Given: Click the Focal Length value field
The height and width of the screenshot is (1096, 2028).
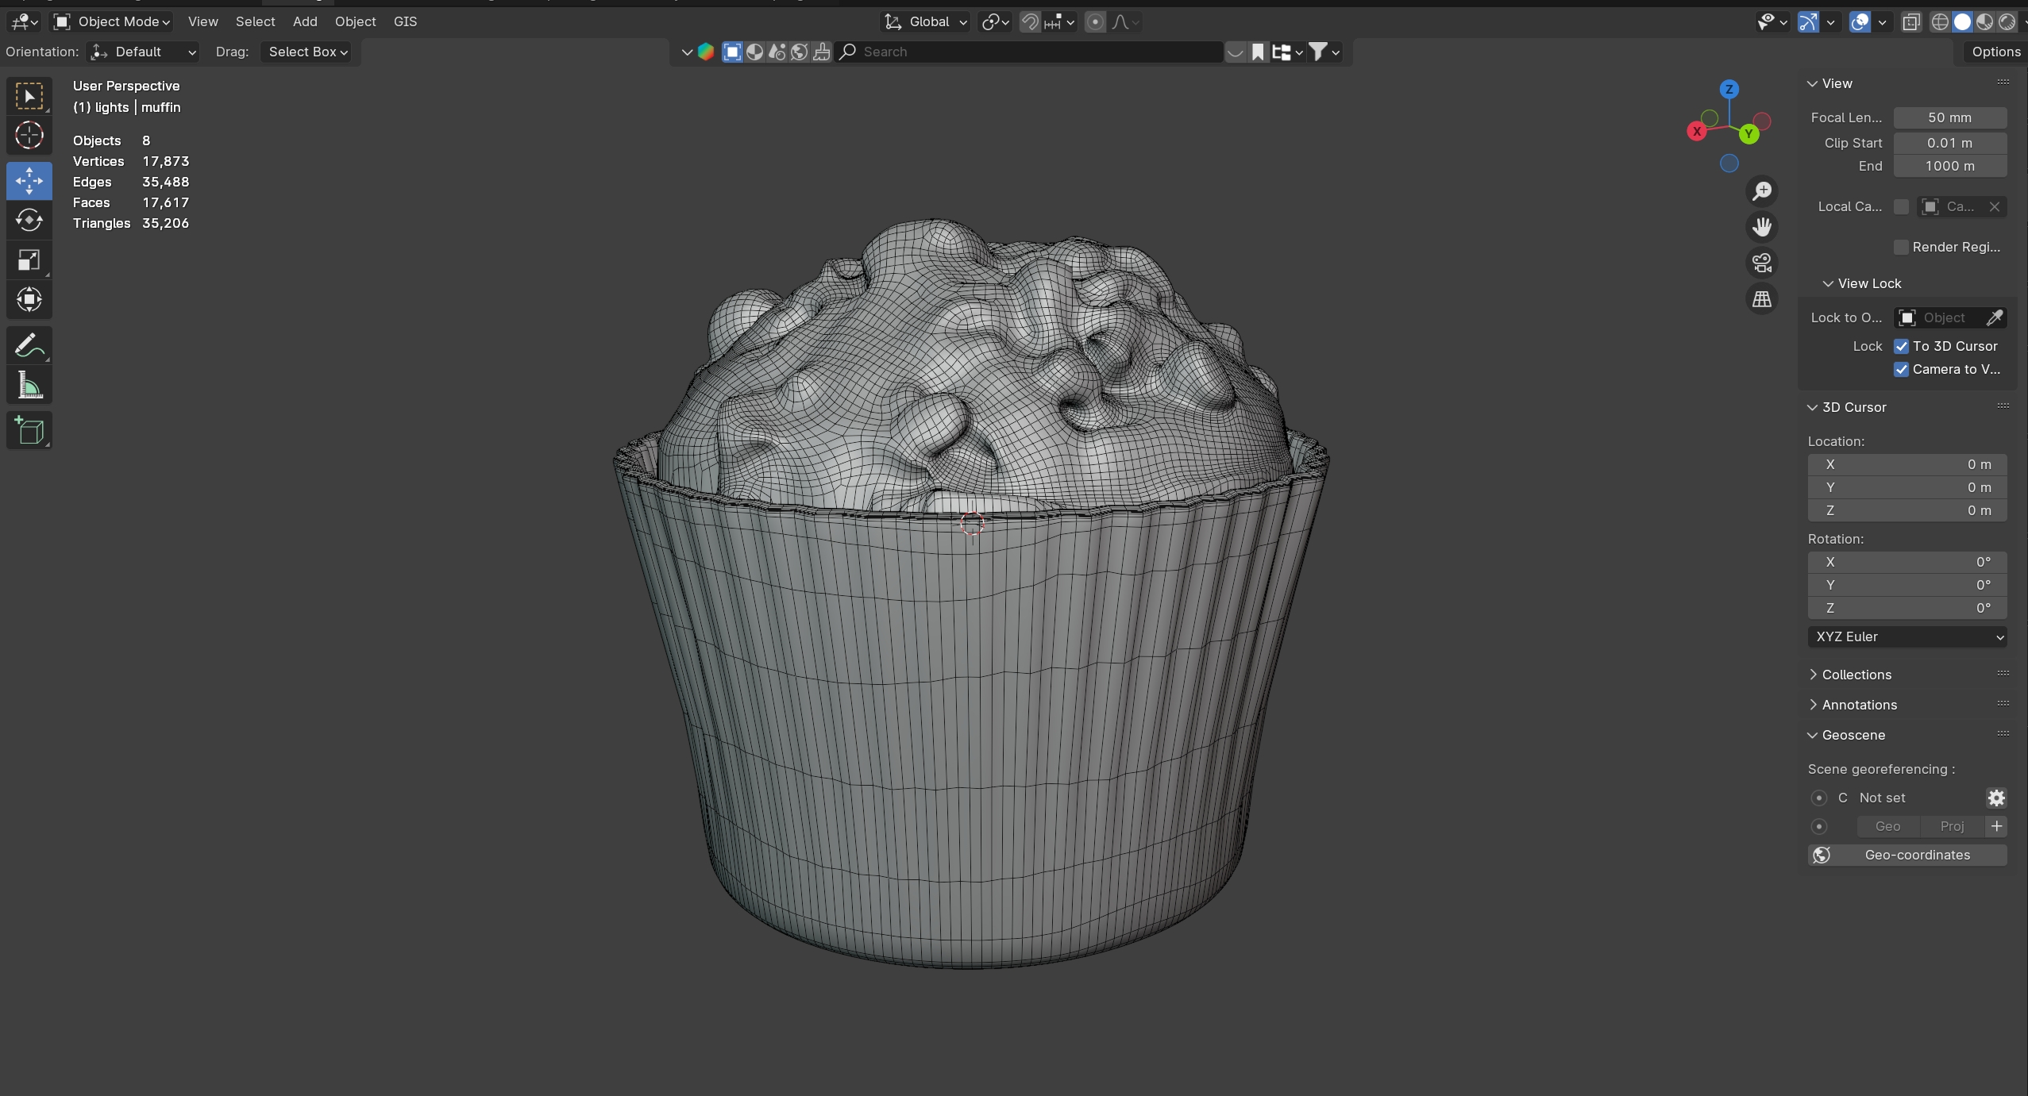Looking at the screenshot, I should 1949,117.
